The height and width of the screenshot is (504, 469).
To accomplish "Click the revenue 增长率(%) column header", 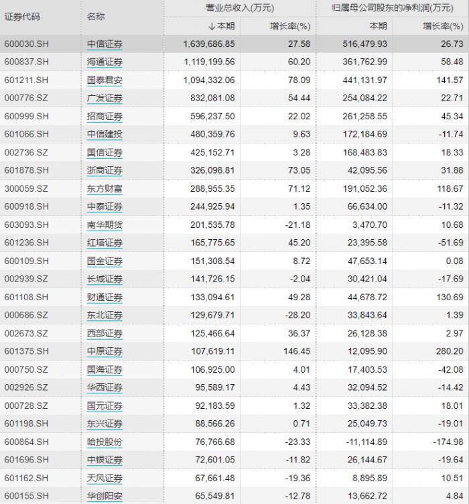I will pos(290,26).
